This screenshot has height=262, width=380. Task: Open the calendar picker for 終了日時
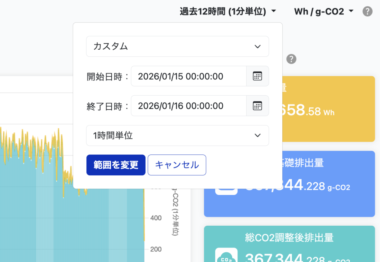258,106
